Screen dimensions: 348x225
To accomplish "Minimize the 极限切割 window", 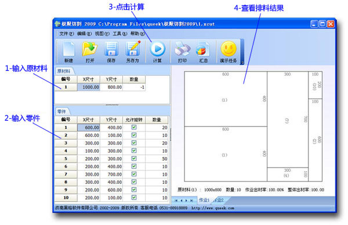I will point(314,24).
